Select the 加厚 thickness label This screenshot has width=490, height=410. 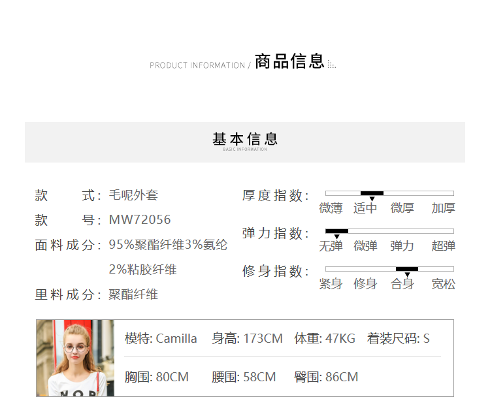click(443, 208)
